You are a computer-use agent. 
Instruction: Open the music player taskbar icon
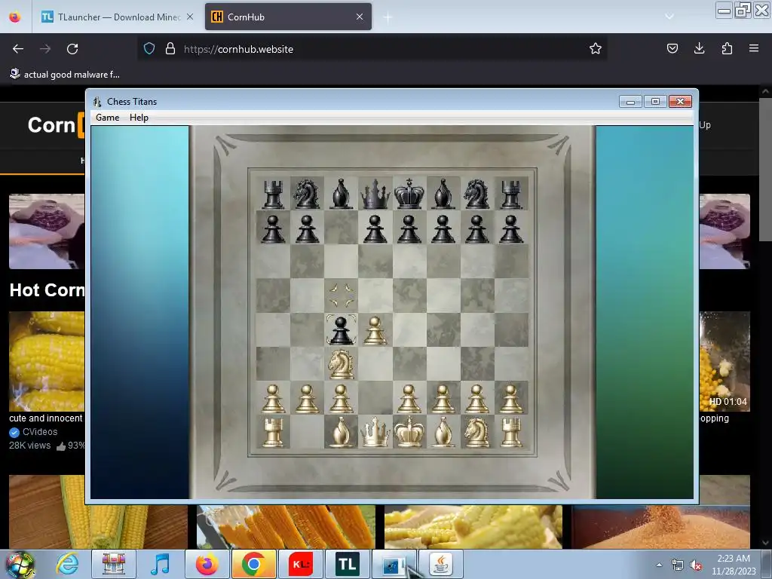point(160,564)
